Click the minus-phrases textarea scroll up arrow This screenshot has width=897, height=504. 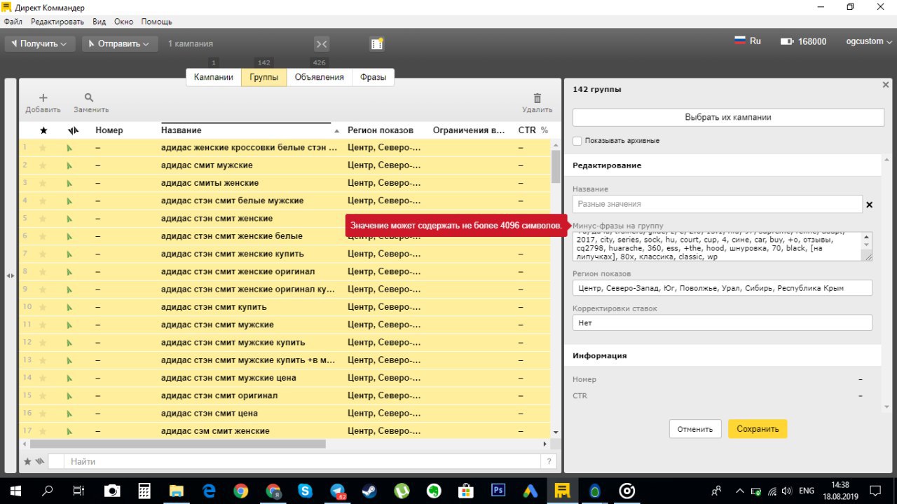click(868, 238)
